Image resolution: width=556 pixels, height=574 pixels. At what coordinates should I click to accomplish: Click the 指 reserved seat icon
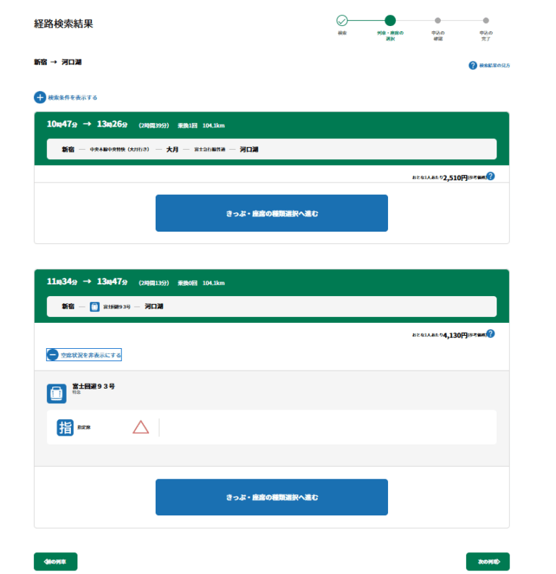[65, 428]
